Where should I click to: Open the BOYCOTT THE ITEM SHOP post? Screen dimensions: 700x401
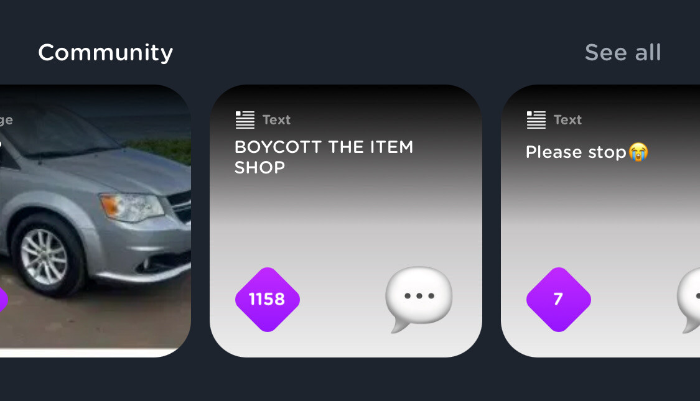(324, 147)
